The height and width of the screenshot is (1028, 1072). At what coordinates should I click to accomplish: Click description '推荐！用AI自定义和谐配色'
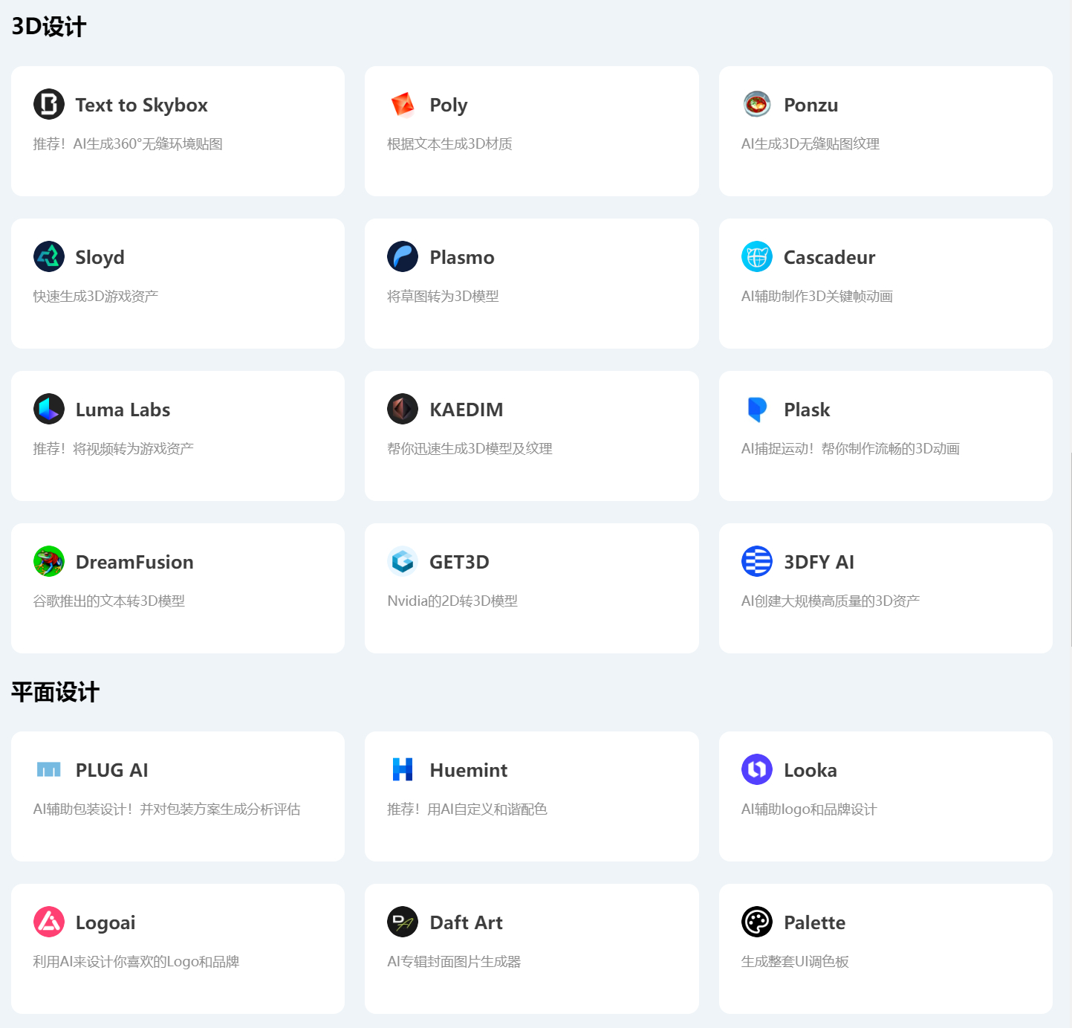coord(467,809)
